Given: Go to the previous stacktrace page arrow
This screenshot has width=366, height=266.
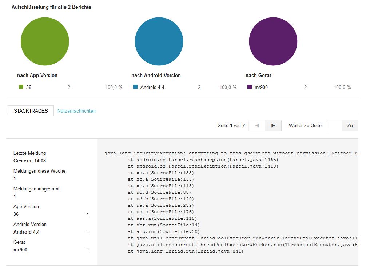Looking at the screenshot, I should tap(257, 125).
